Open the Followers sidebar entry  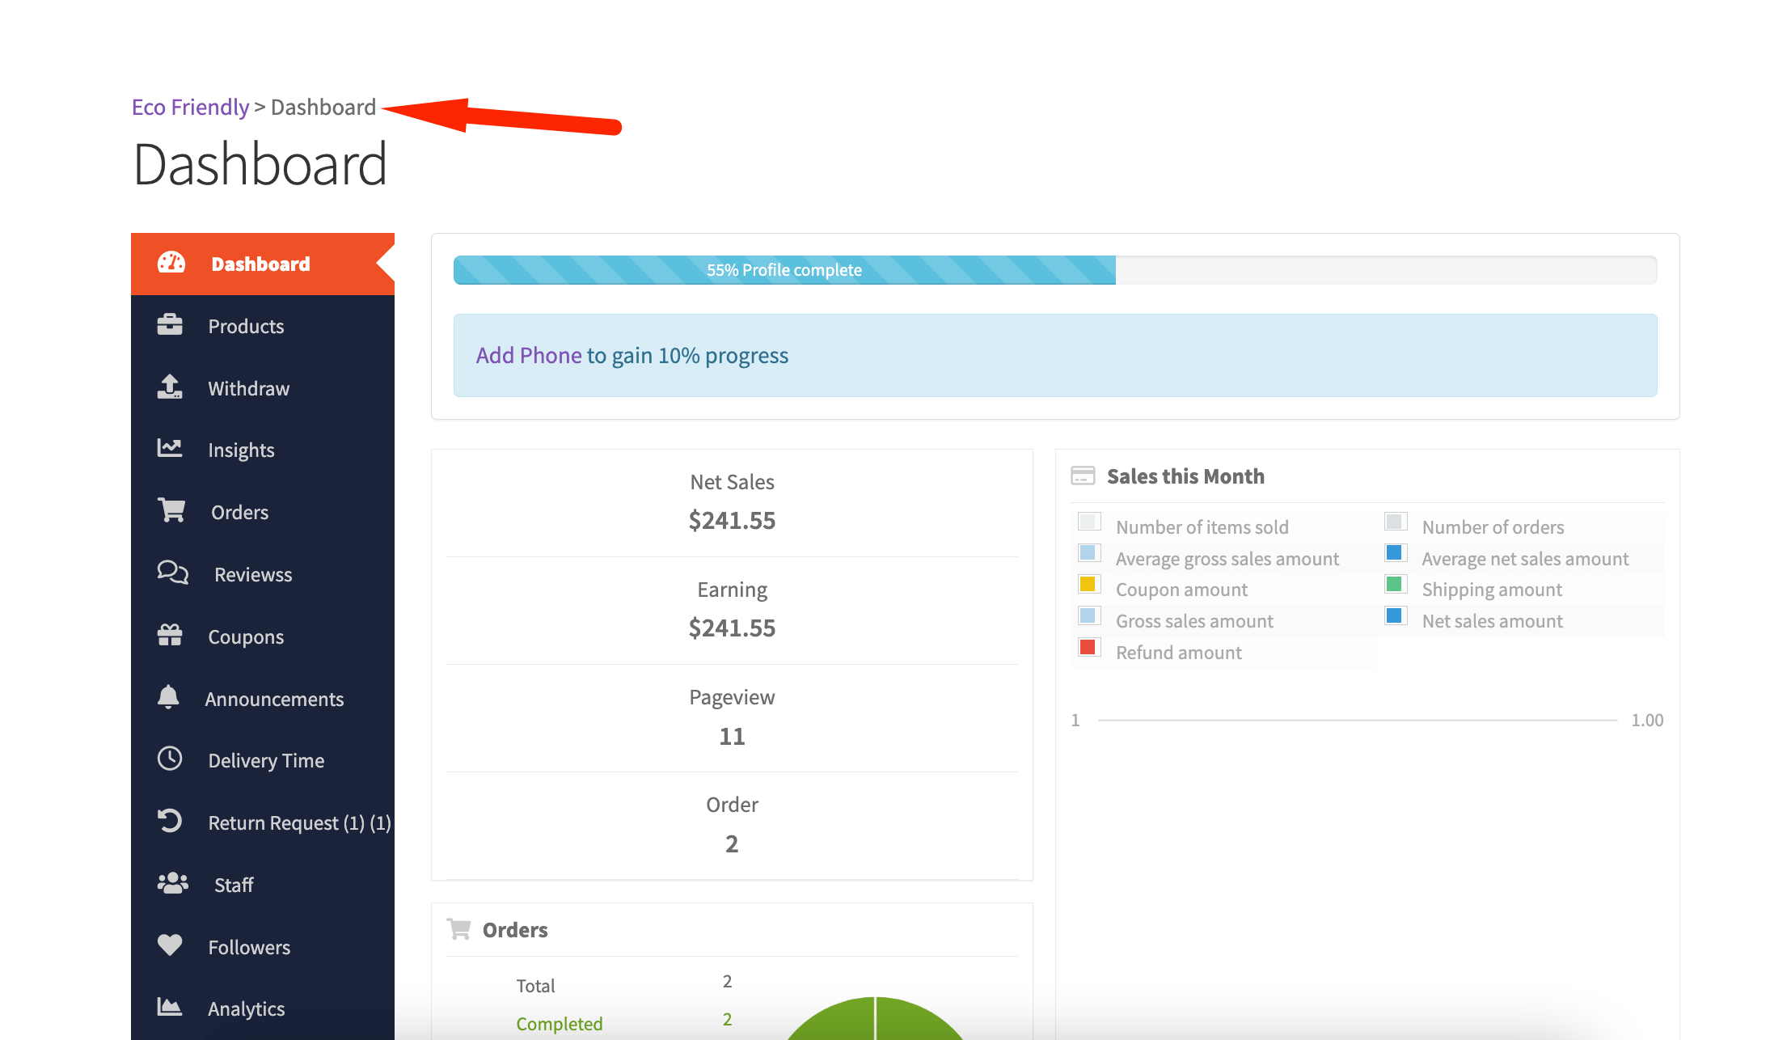tap(263, 947)
